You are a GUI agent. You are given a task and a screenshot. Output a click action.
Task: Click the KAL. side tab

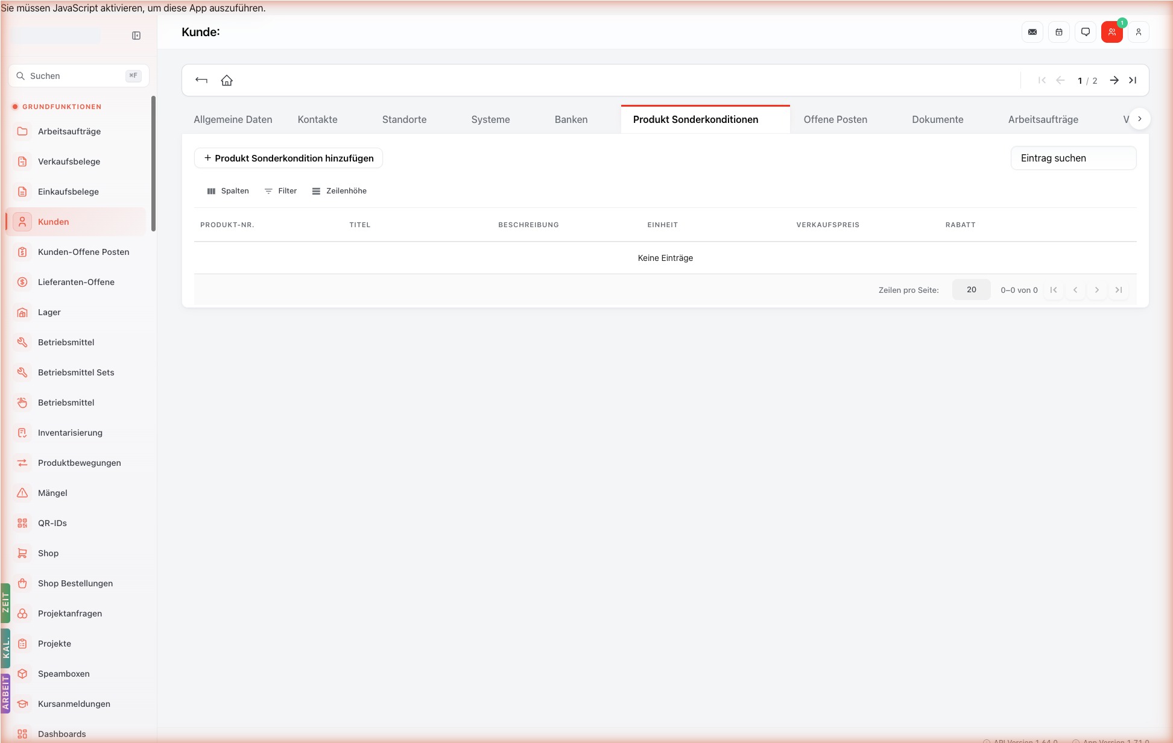(5, 648)
